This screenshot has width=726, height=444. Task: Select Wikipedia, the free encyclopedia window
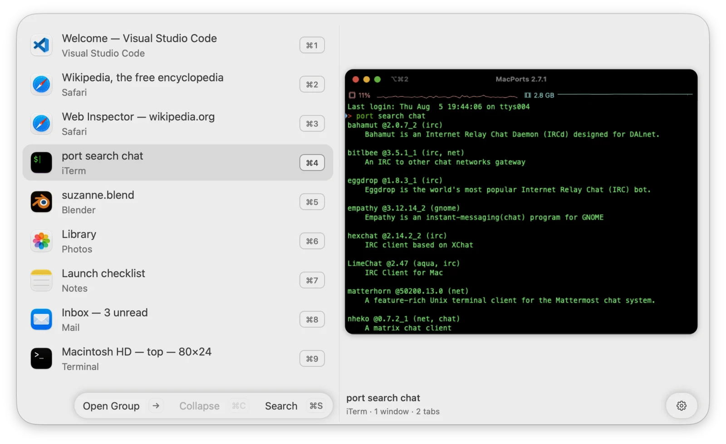click(x=177, y=84)
